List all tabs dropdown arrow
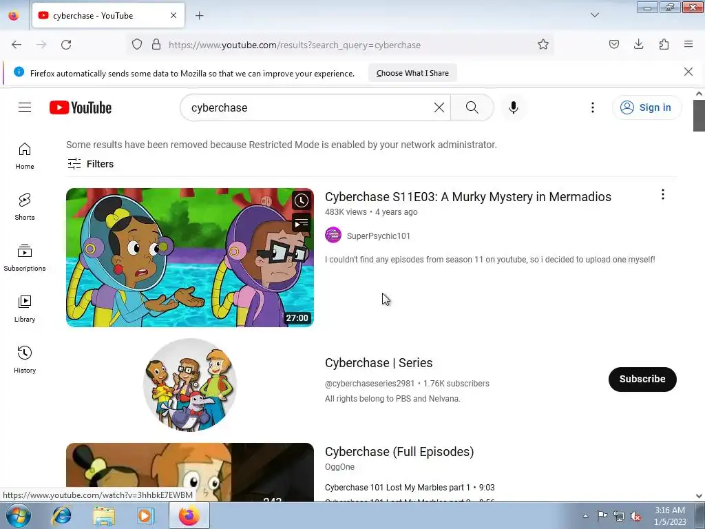This screenshot has width=705, height=529. coord(594,15)
